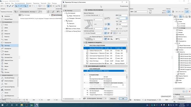
Task: Click the stair width input field
Action: [123, 15]
